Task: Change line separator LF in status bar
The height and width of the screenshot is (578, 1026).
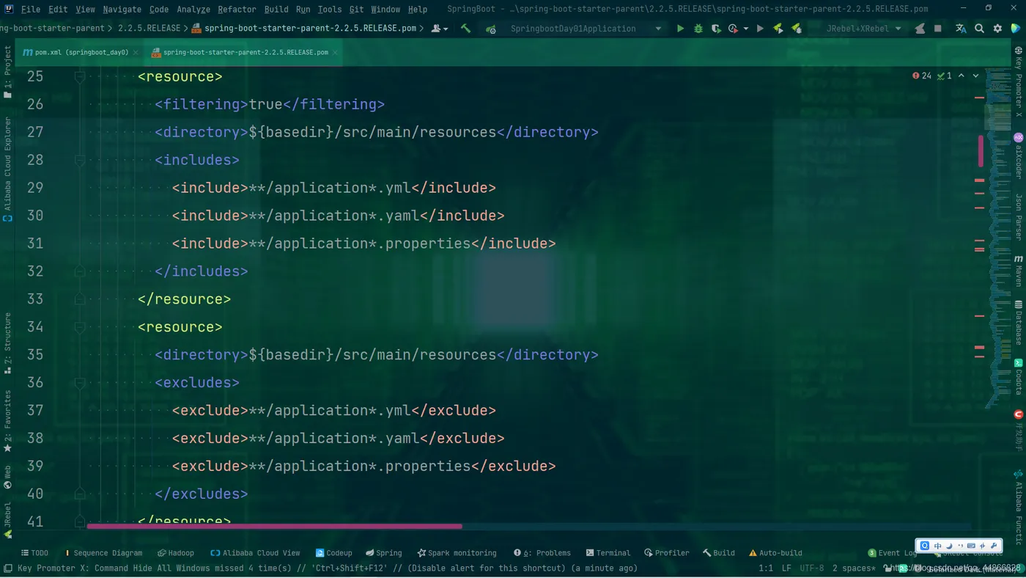Action: pyautogui.click(x=786, y=568)
